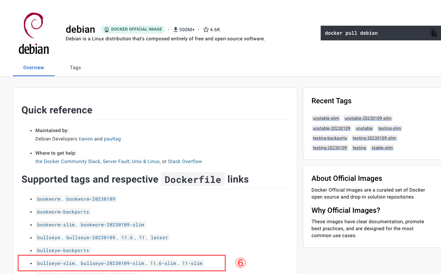Choose the testing-backports recent tag
This screenshot has width=441, height=274.
tap(330, 138)
